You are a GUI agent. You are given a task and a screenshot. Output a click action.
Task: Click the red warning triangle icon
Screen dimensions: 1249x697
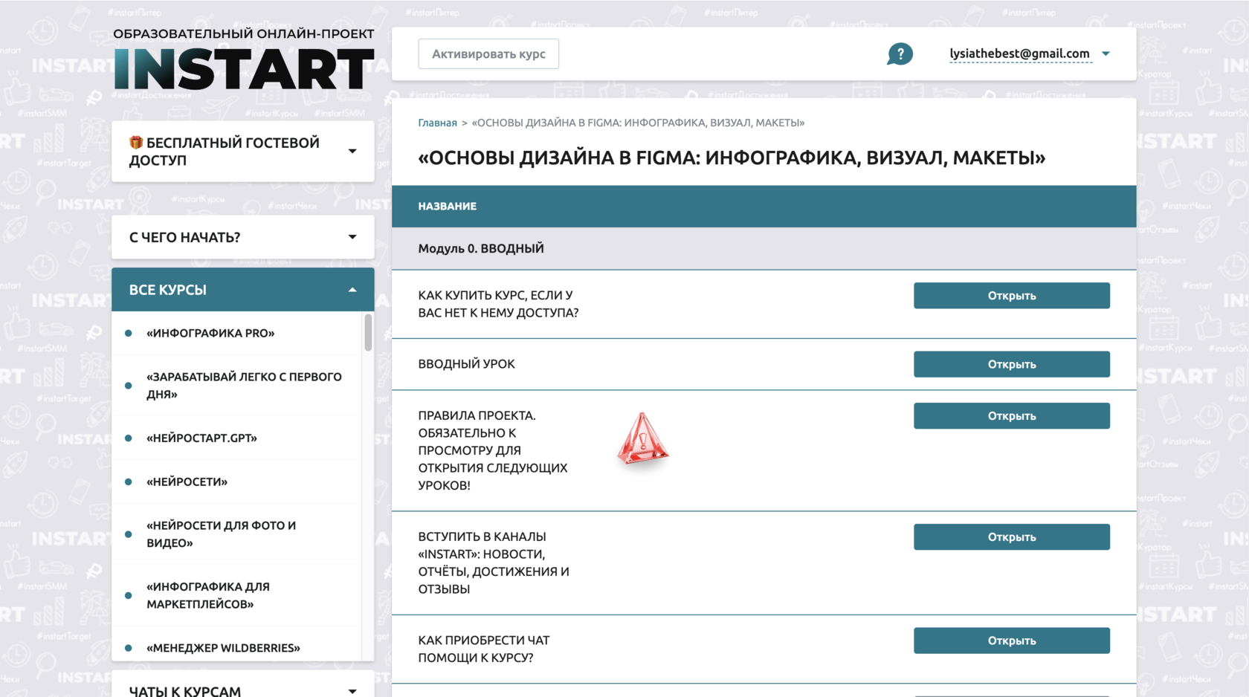(642, 438)
